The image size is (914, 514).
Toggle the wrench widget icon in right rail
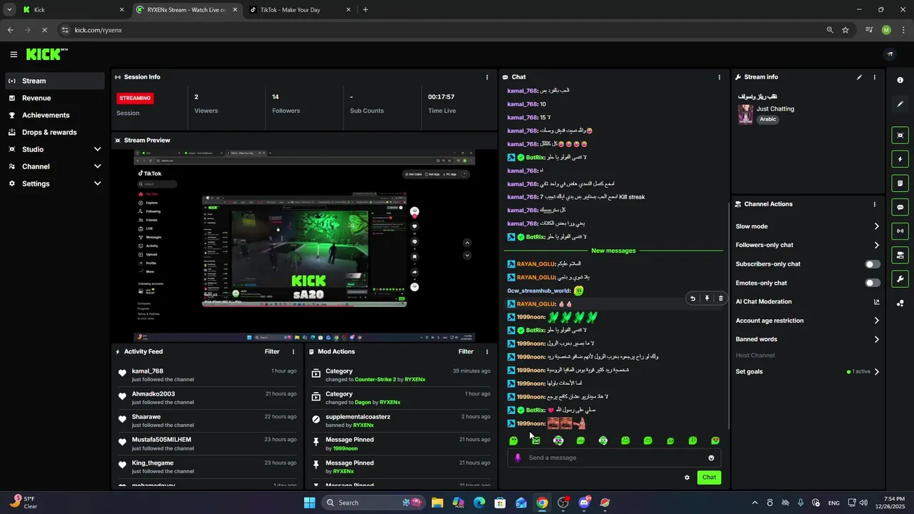tap(900, 278)
